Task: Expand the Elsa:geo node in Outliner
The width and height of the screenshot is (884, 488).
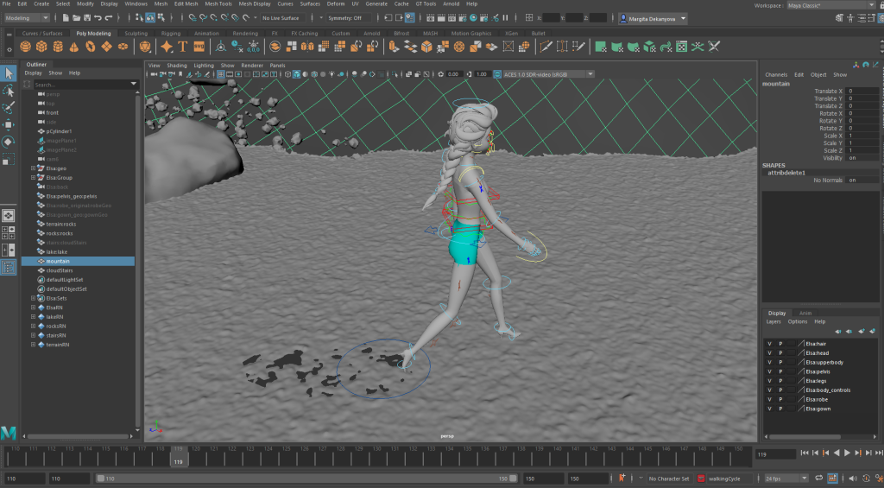Action: (33, 168)
